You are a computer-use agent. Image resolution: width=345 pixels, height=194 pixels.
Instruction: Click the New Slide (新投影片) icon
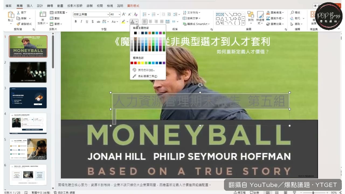pos(43,15)
